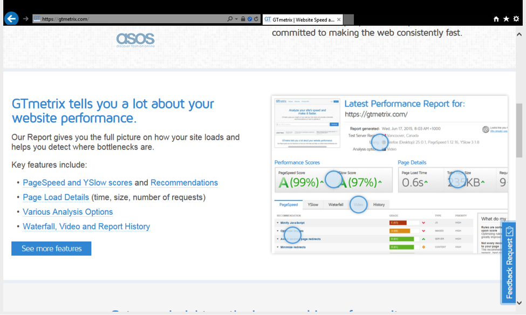Click the hotspot circle on Optimize images row

pos(292,235)
